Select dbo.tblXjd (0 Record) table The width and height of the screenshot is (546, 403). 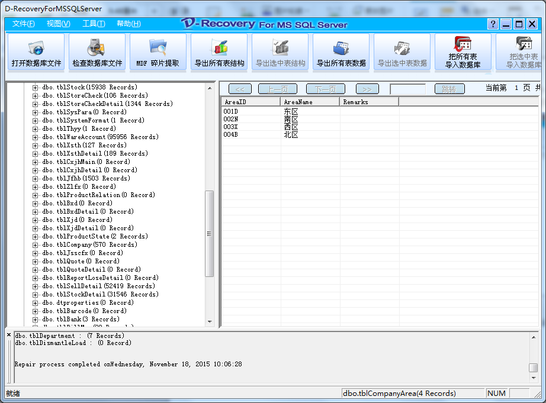tap(77, 220)
